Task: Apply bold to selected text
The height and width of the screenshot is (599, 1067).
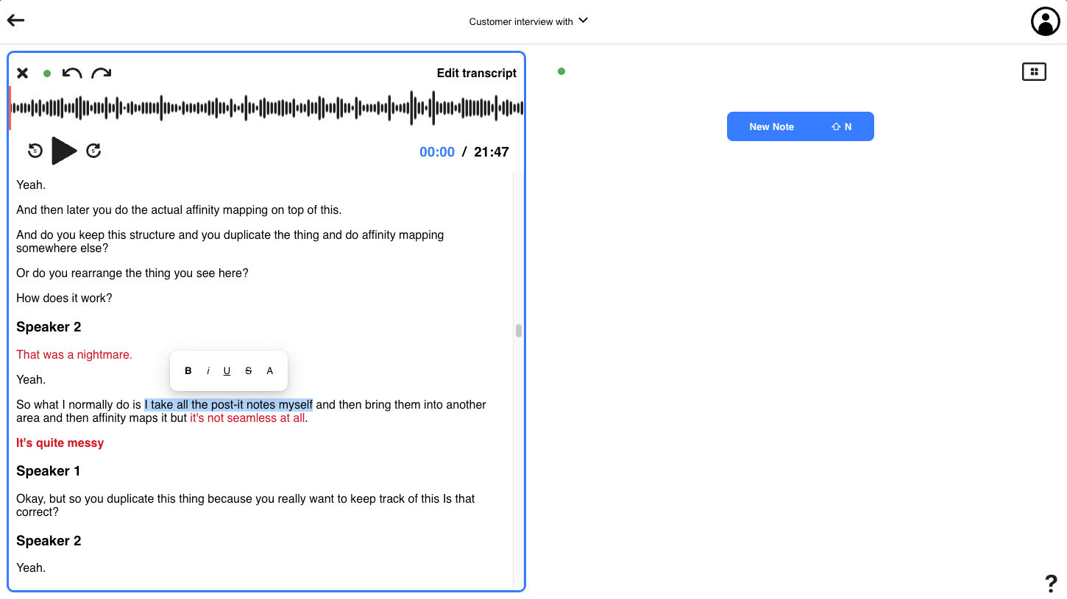Action: coord(188,371)
